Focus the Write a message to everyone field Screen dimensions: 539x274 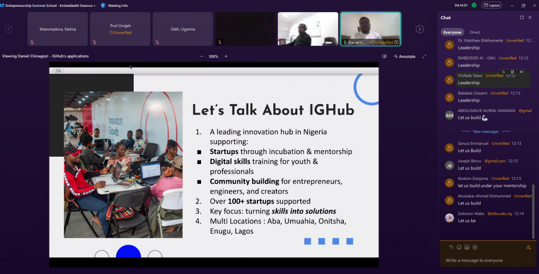tap(485, 260)
